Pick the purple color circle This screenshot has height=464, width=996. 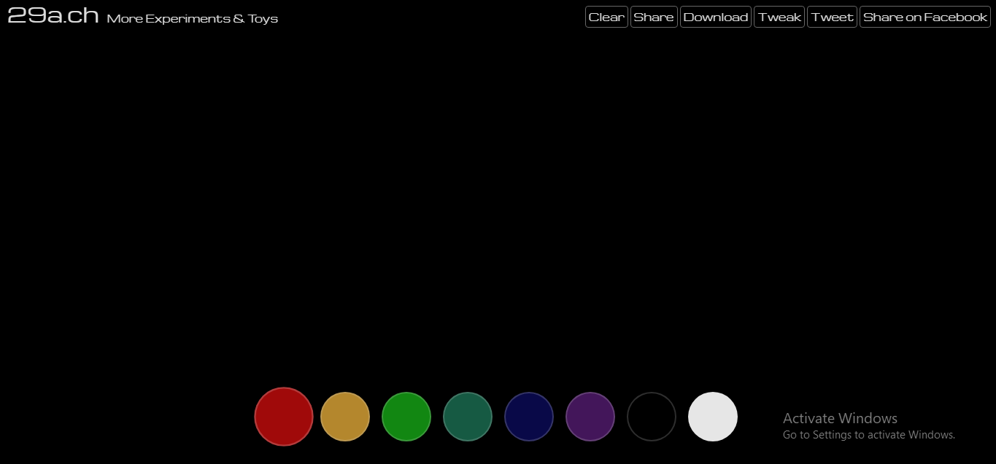[590, 417]
